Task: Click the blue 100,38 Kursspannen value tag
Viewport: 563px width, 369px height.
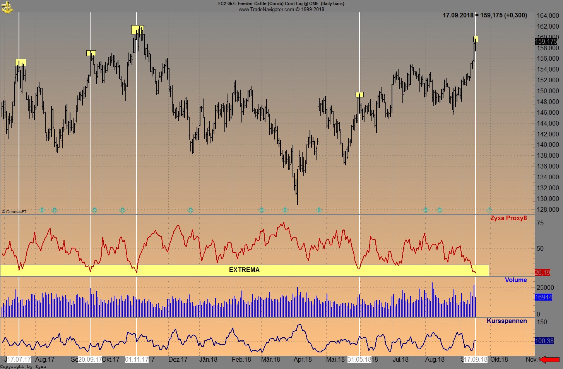Action: point(544,341)
